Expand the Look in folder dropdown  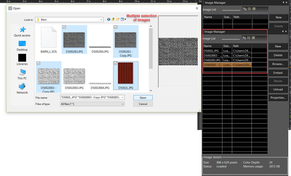[101, 20]
